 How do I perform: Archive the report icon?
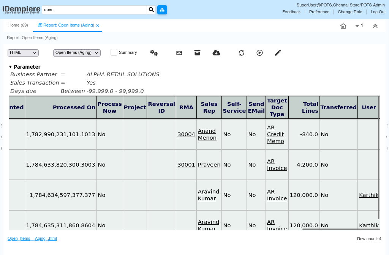197,53
